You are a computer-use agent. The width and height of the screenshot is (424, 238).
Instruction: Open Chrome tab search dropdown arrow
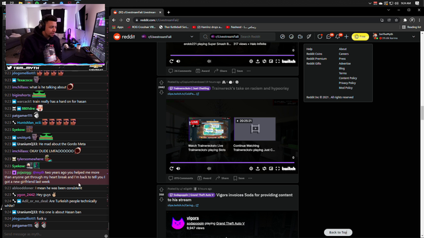(x=389, y=10)
